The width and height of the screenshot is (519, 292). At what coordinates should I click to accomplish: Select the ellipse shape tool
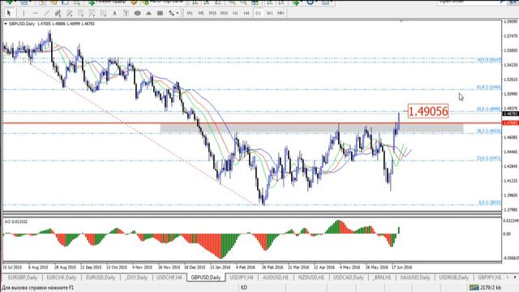point(137,13)
